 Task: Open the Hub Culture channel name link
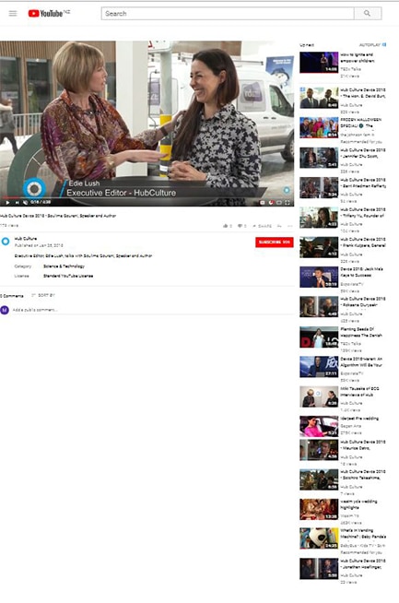(x=26, y=239)
